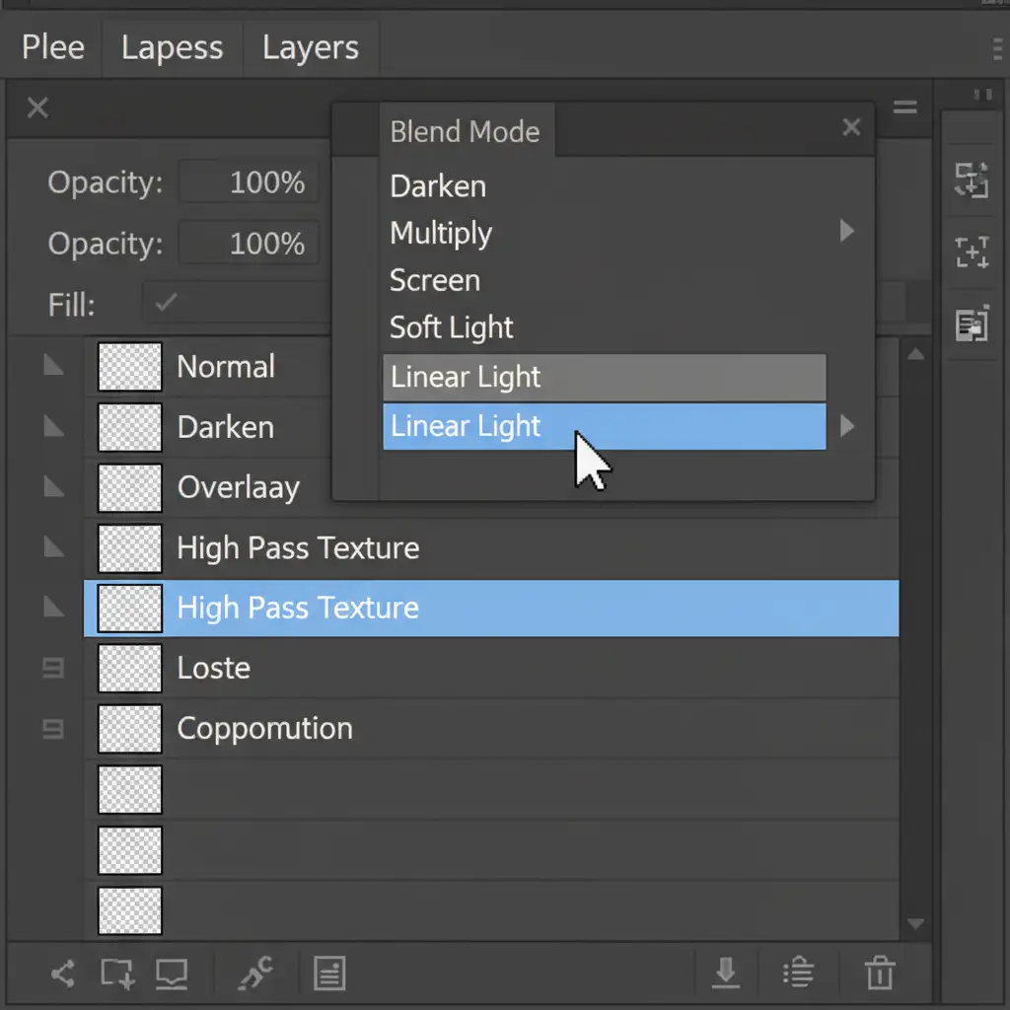The width and height of the screenshot is (1010, 1010).
Task: Click the Coppomution layer thumbnail
Action: (x=130, y=729)
